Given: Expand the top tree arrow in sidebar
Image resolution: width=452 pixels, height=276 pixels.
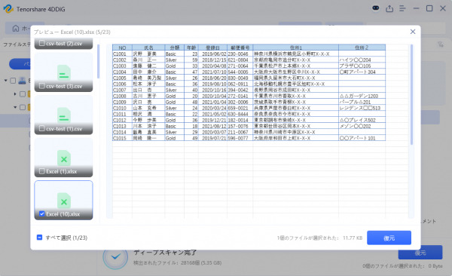Looking at the screenshot, I should (x=6, y=81).
